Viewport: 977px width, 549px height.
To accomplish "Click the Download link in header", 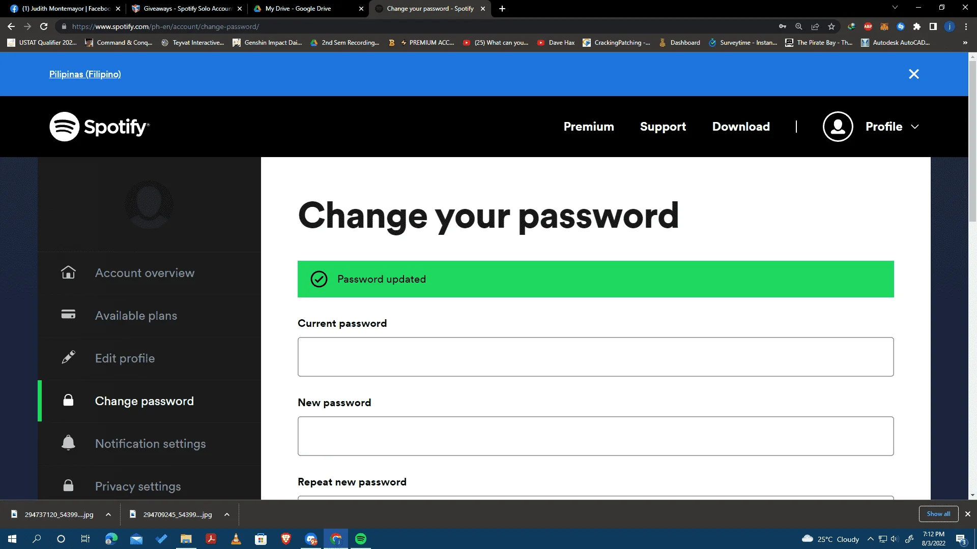I will 741,127.
